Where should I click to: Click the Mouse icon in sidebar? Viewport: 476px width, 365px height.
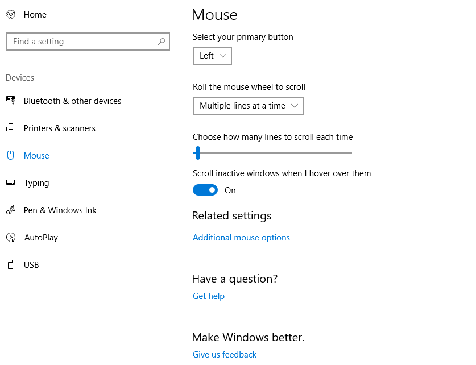(x=11, y=155)
